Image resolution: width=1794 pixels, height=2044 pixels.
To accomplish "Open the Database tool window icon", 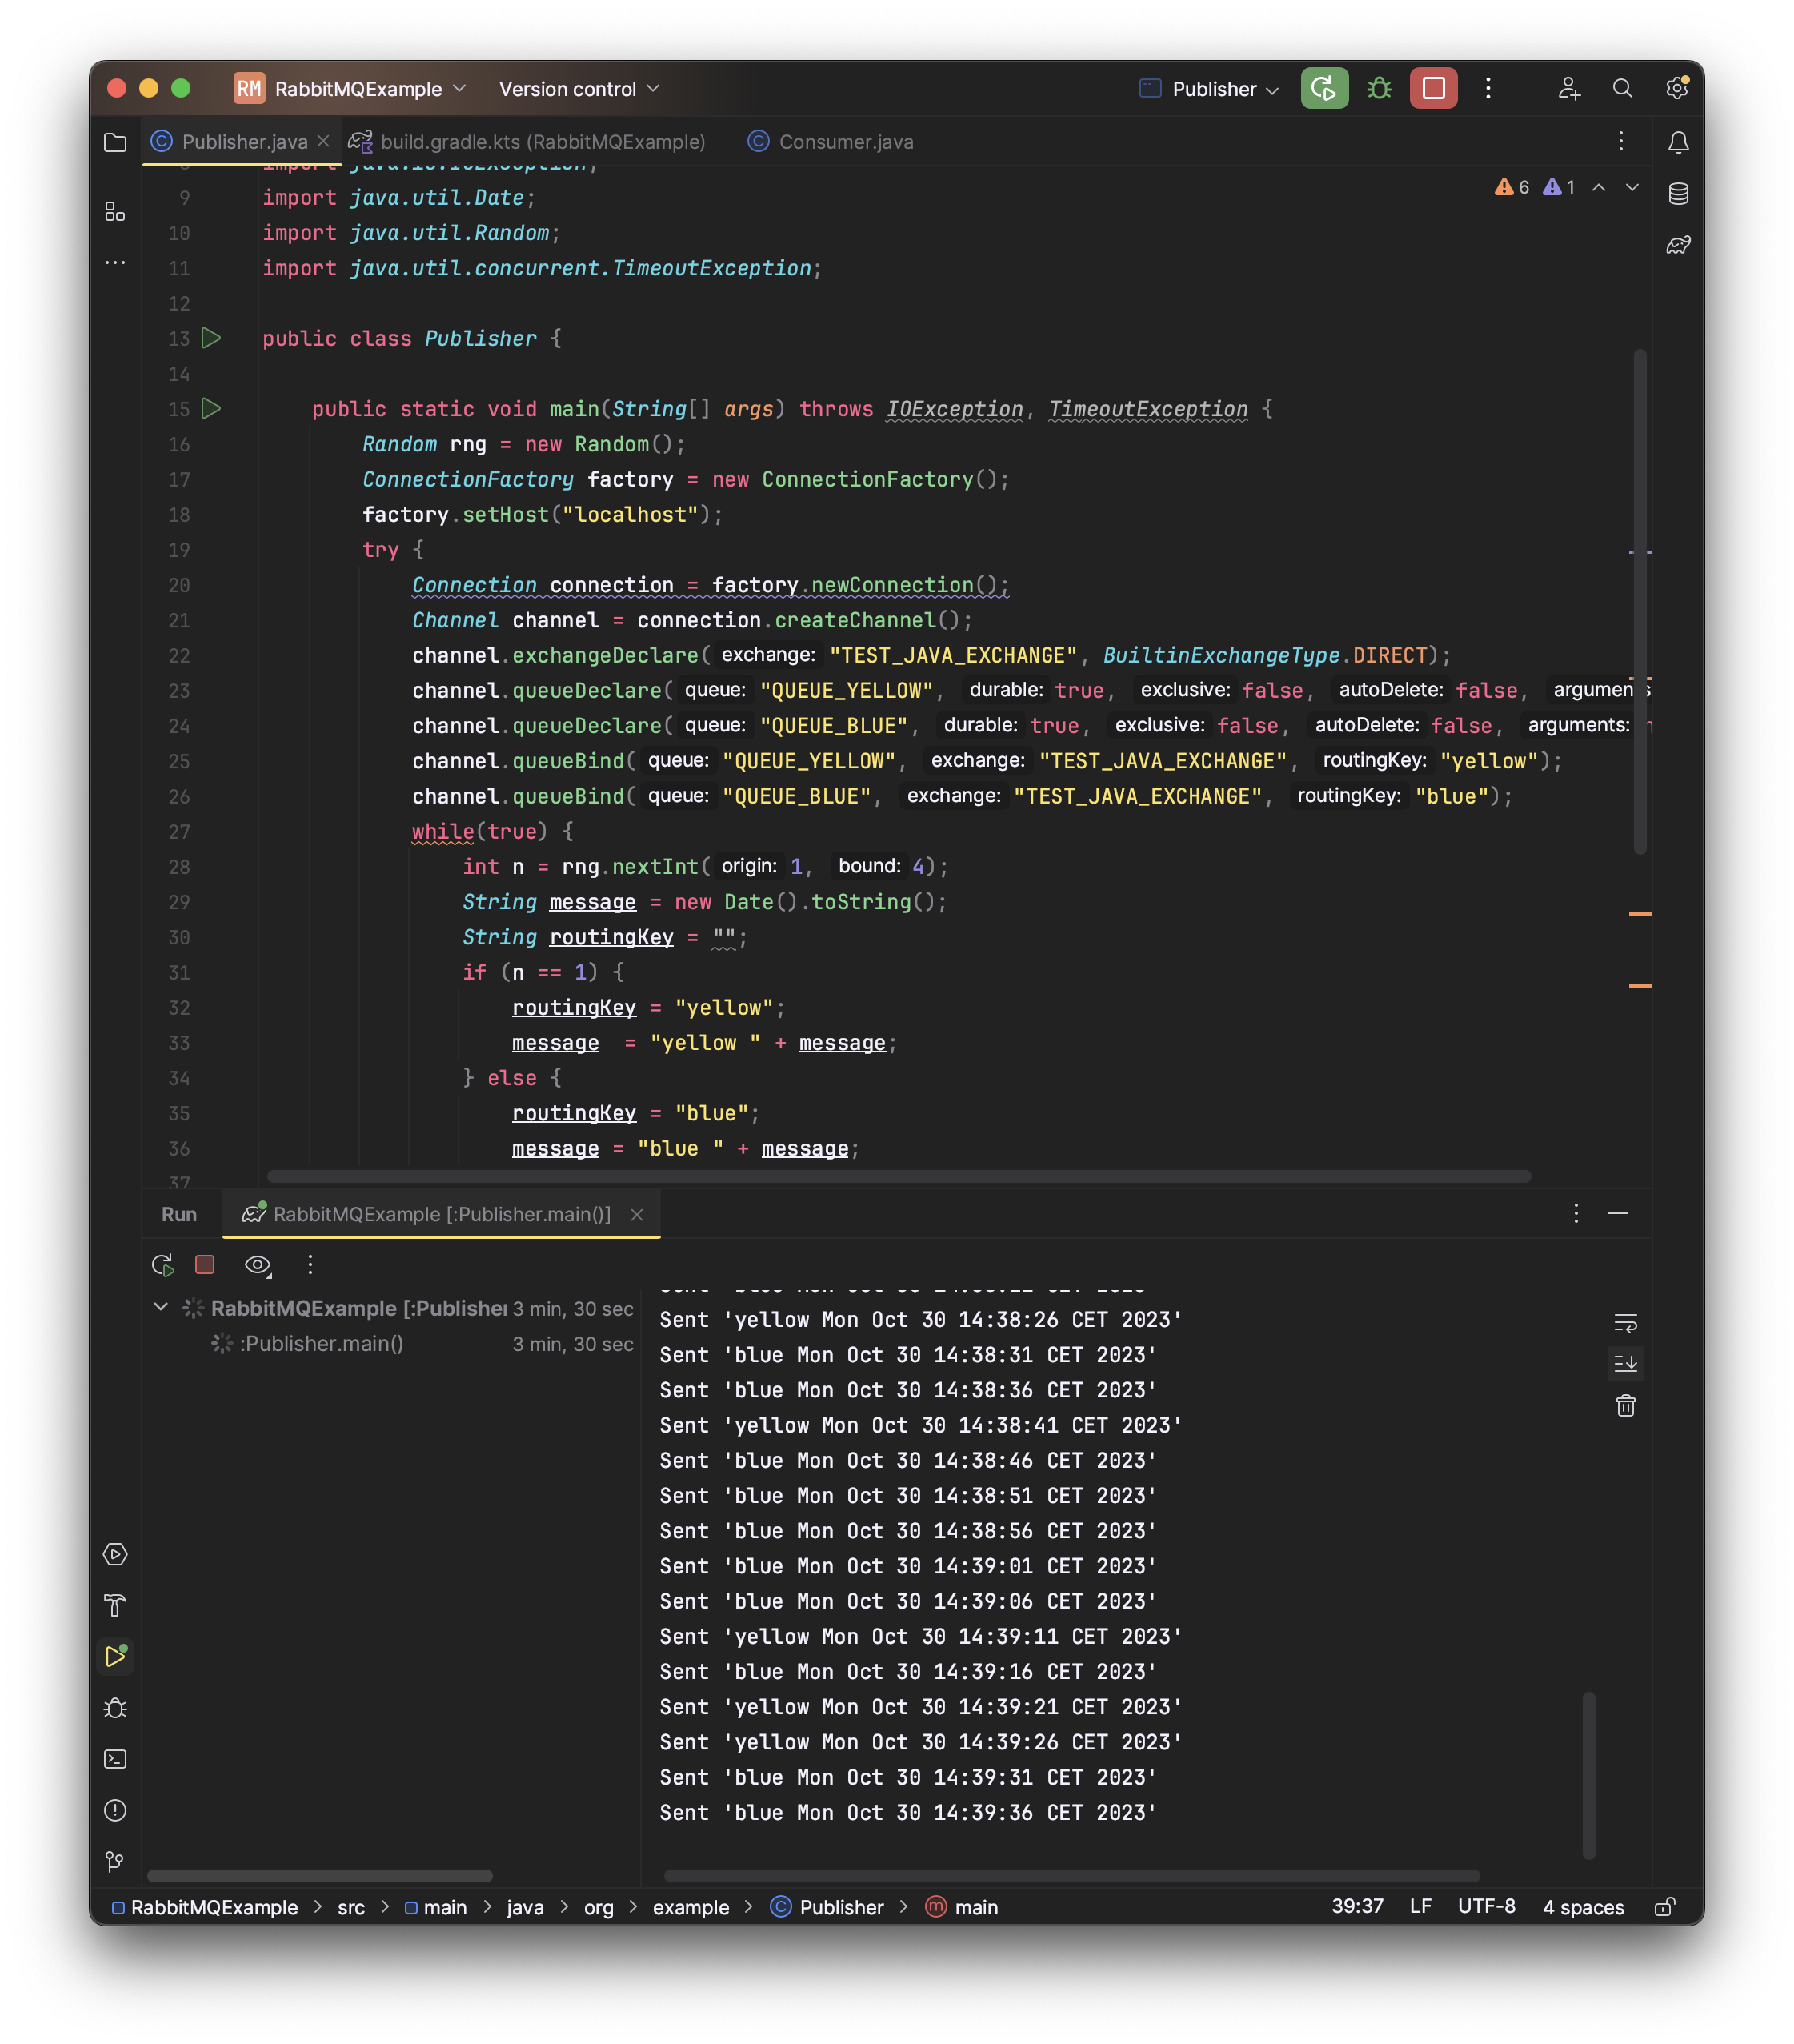I will click(1678, 193).
